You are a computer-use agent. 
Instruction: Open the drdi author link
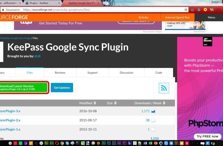38,56
